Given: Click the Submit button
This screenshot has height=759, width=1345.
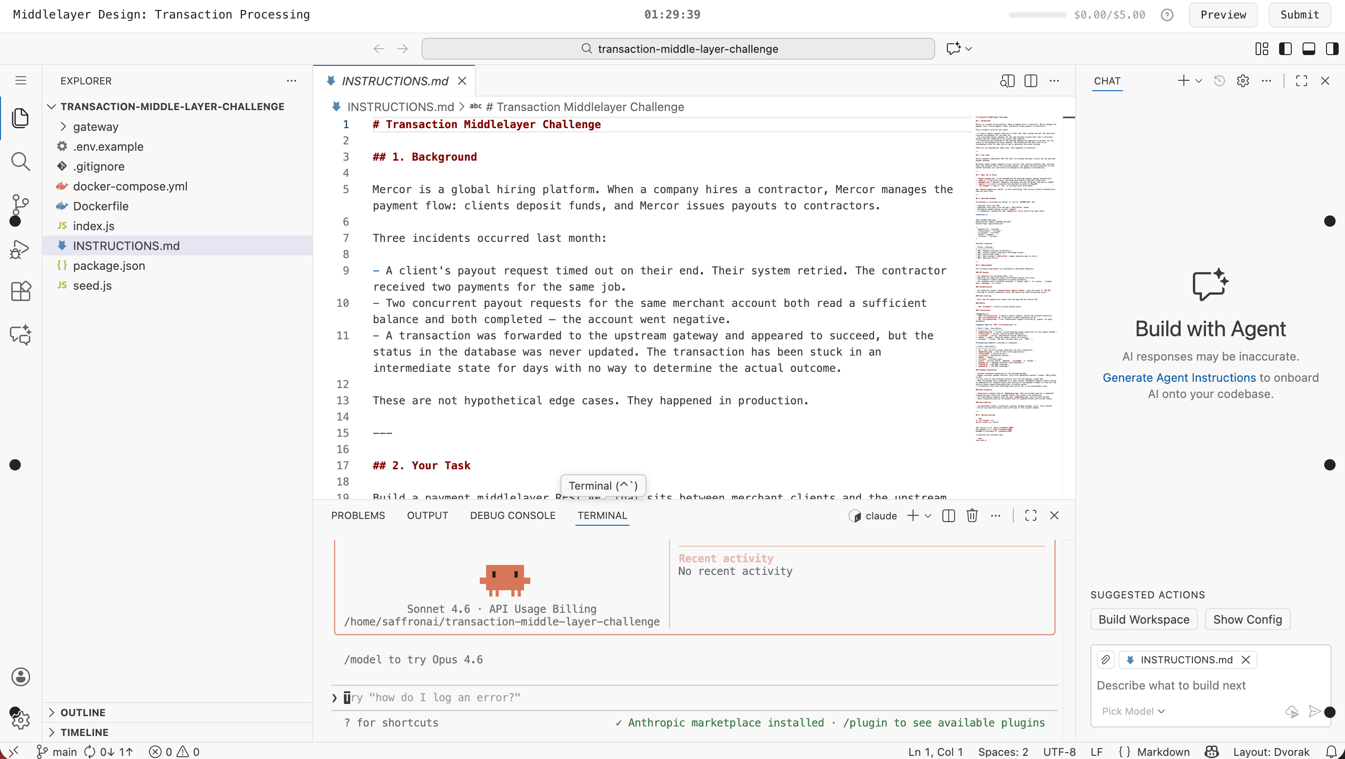Looking at the screenshot, I should click(x=1299, y=14).
